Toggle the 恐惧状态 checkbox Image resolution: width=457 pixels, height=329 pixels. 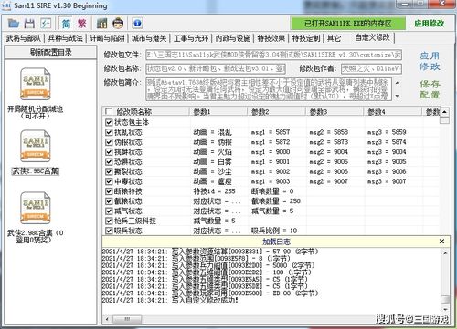tap(109, 161)
